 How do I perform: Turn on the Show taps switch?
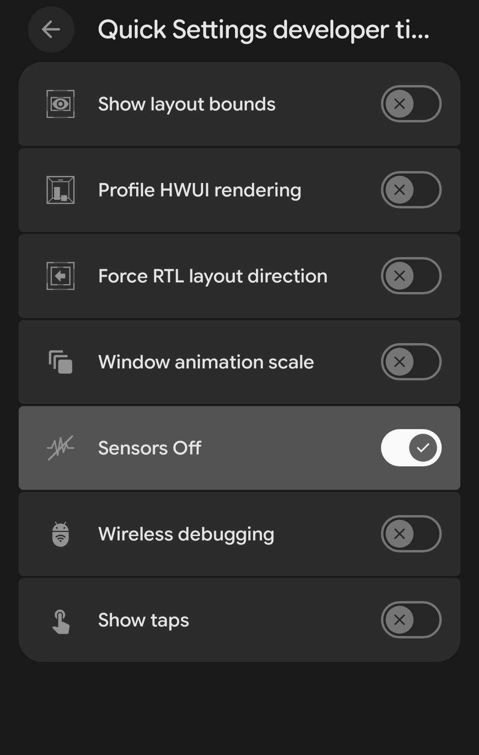(411, 620)
